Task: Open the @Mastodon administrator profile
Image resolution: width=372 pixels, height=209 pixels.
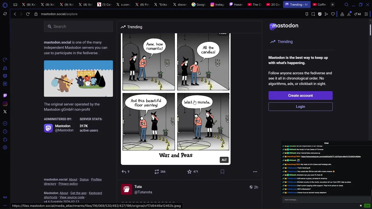Action: click(x=59, y=128)
